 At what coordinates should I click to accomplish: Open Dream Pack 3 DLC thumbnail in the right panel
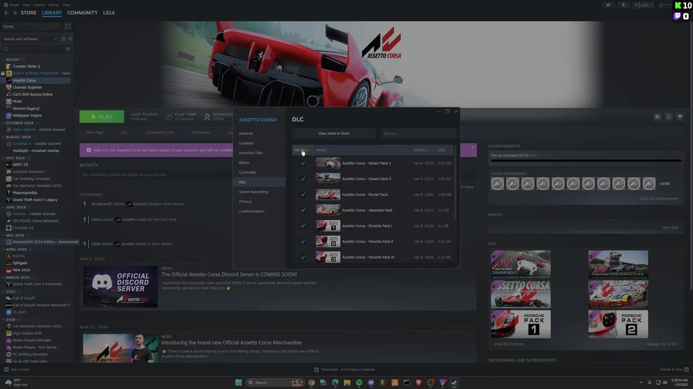tap(618, 265)
